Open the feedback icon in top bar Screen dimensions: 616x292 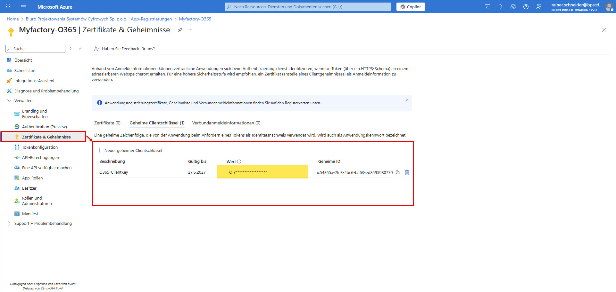click(x=539, y=7)
